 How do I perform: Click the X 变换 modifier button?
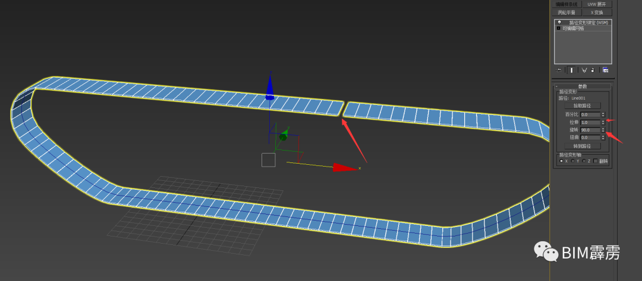(597, 12)
